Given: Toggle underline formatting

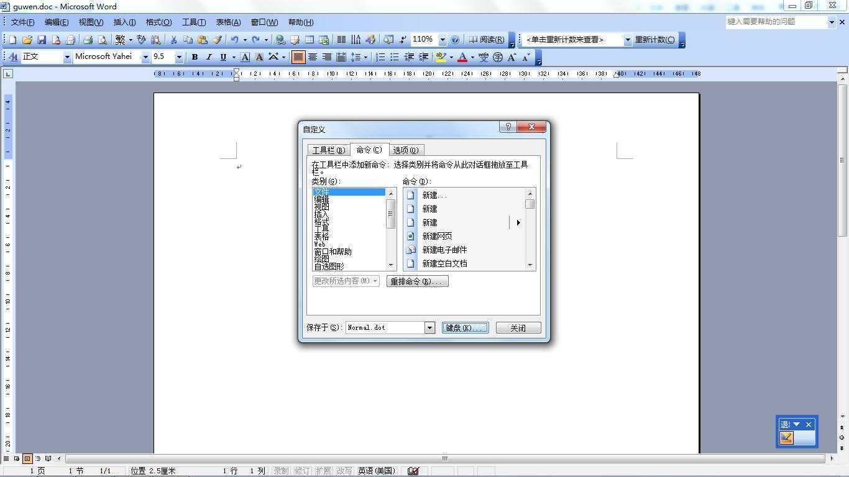Looking at the screenshot, I should (x=223, y=57).
